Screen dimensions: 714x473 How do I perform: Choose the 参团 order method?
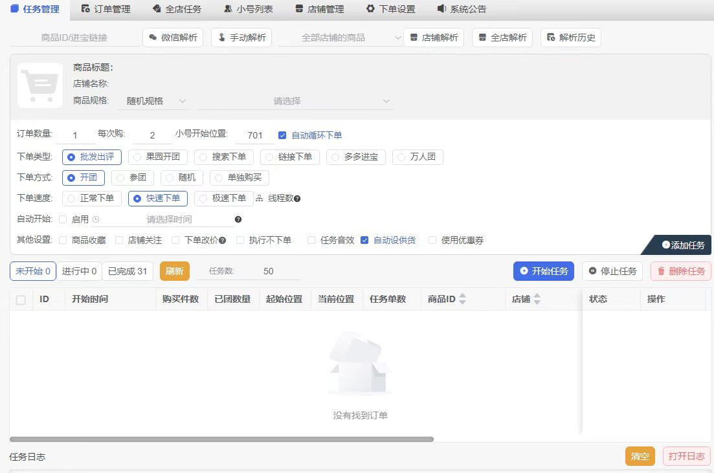click(133, 177)
